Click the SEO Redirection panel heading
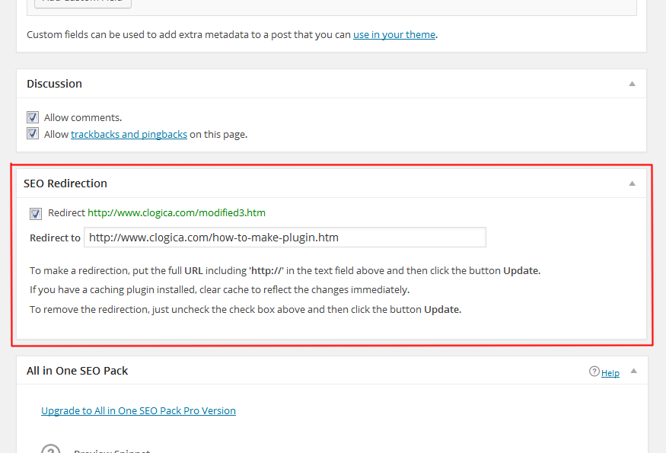This screenshot has width=666, height=453. pyautogui.click(x=65, y=183)
